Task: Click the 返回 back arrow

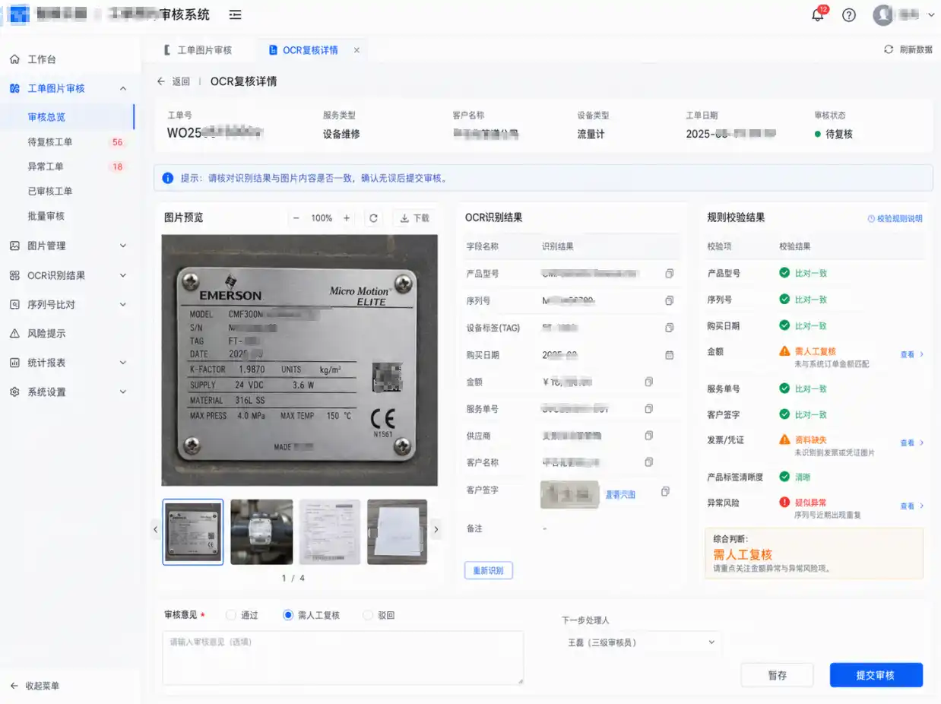Action: [x=160, y=81]
